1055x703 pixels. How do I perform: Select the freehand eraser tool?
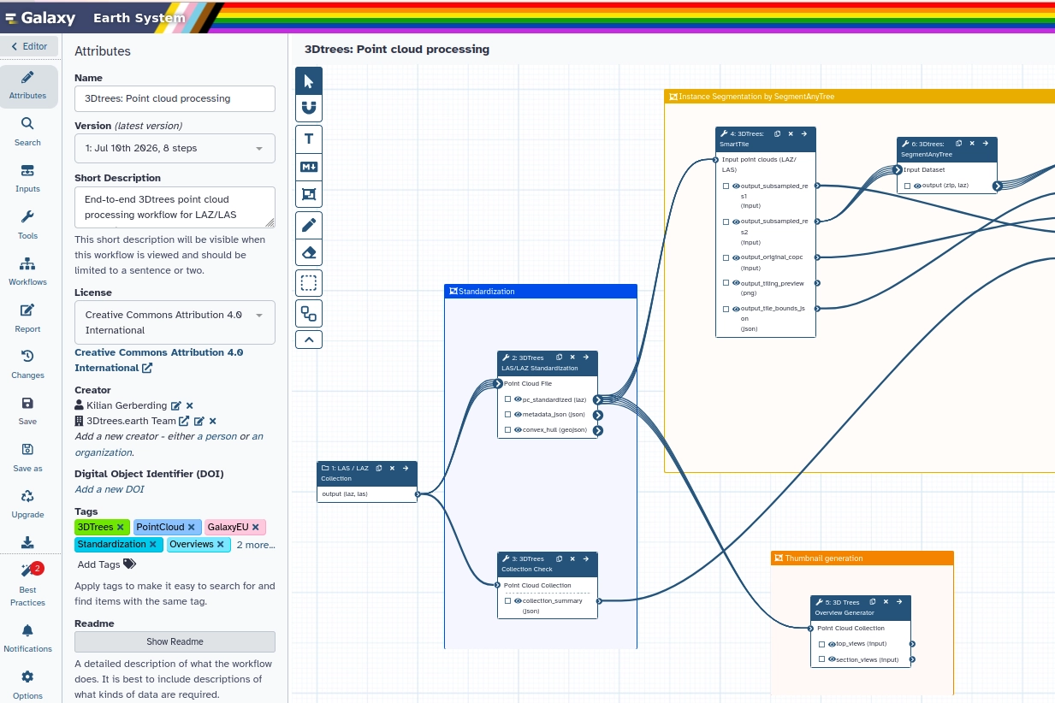(309, 253)
